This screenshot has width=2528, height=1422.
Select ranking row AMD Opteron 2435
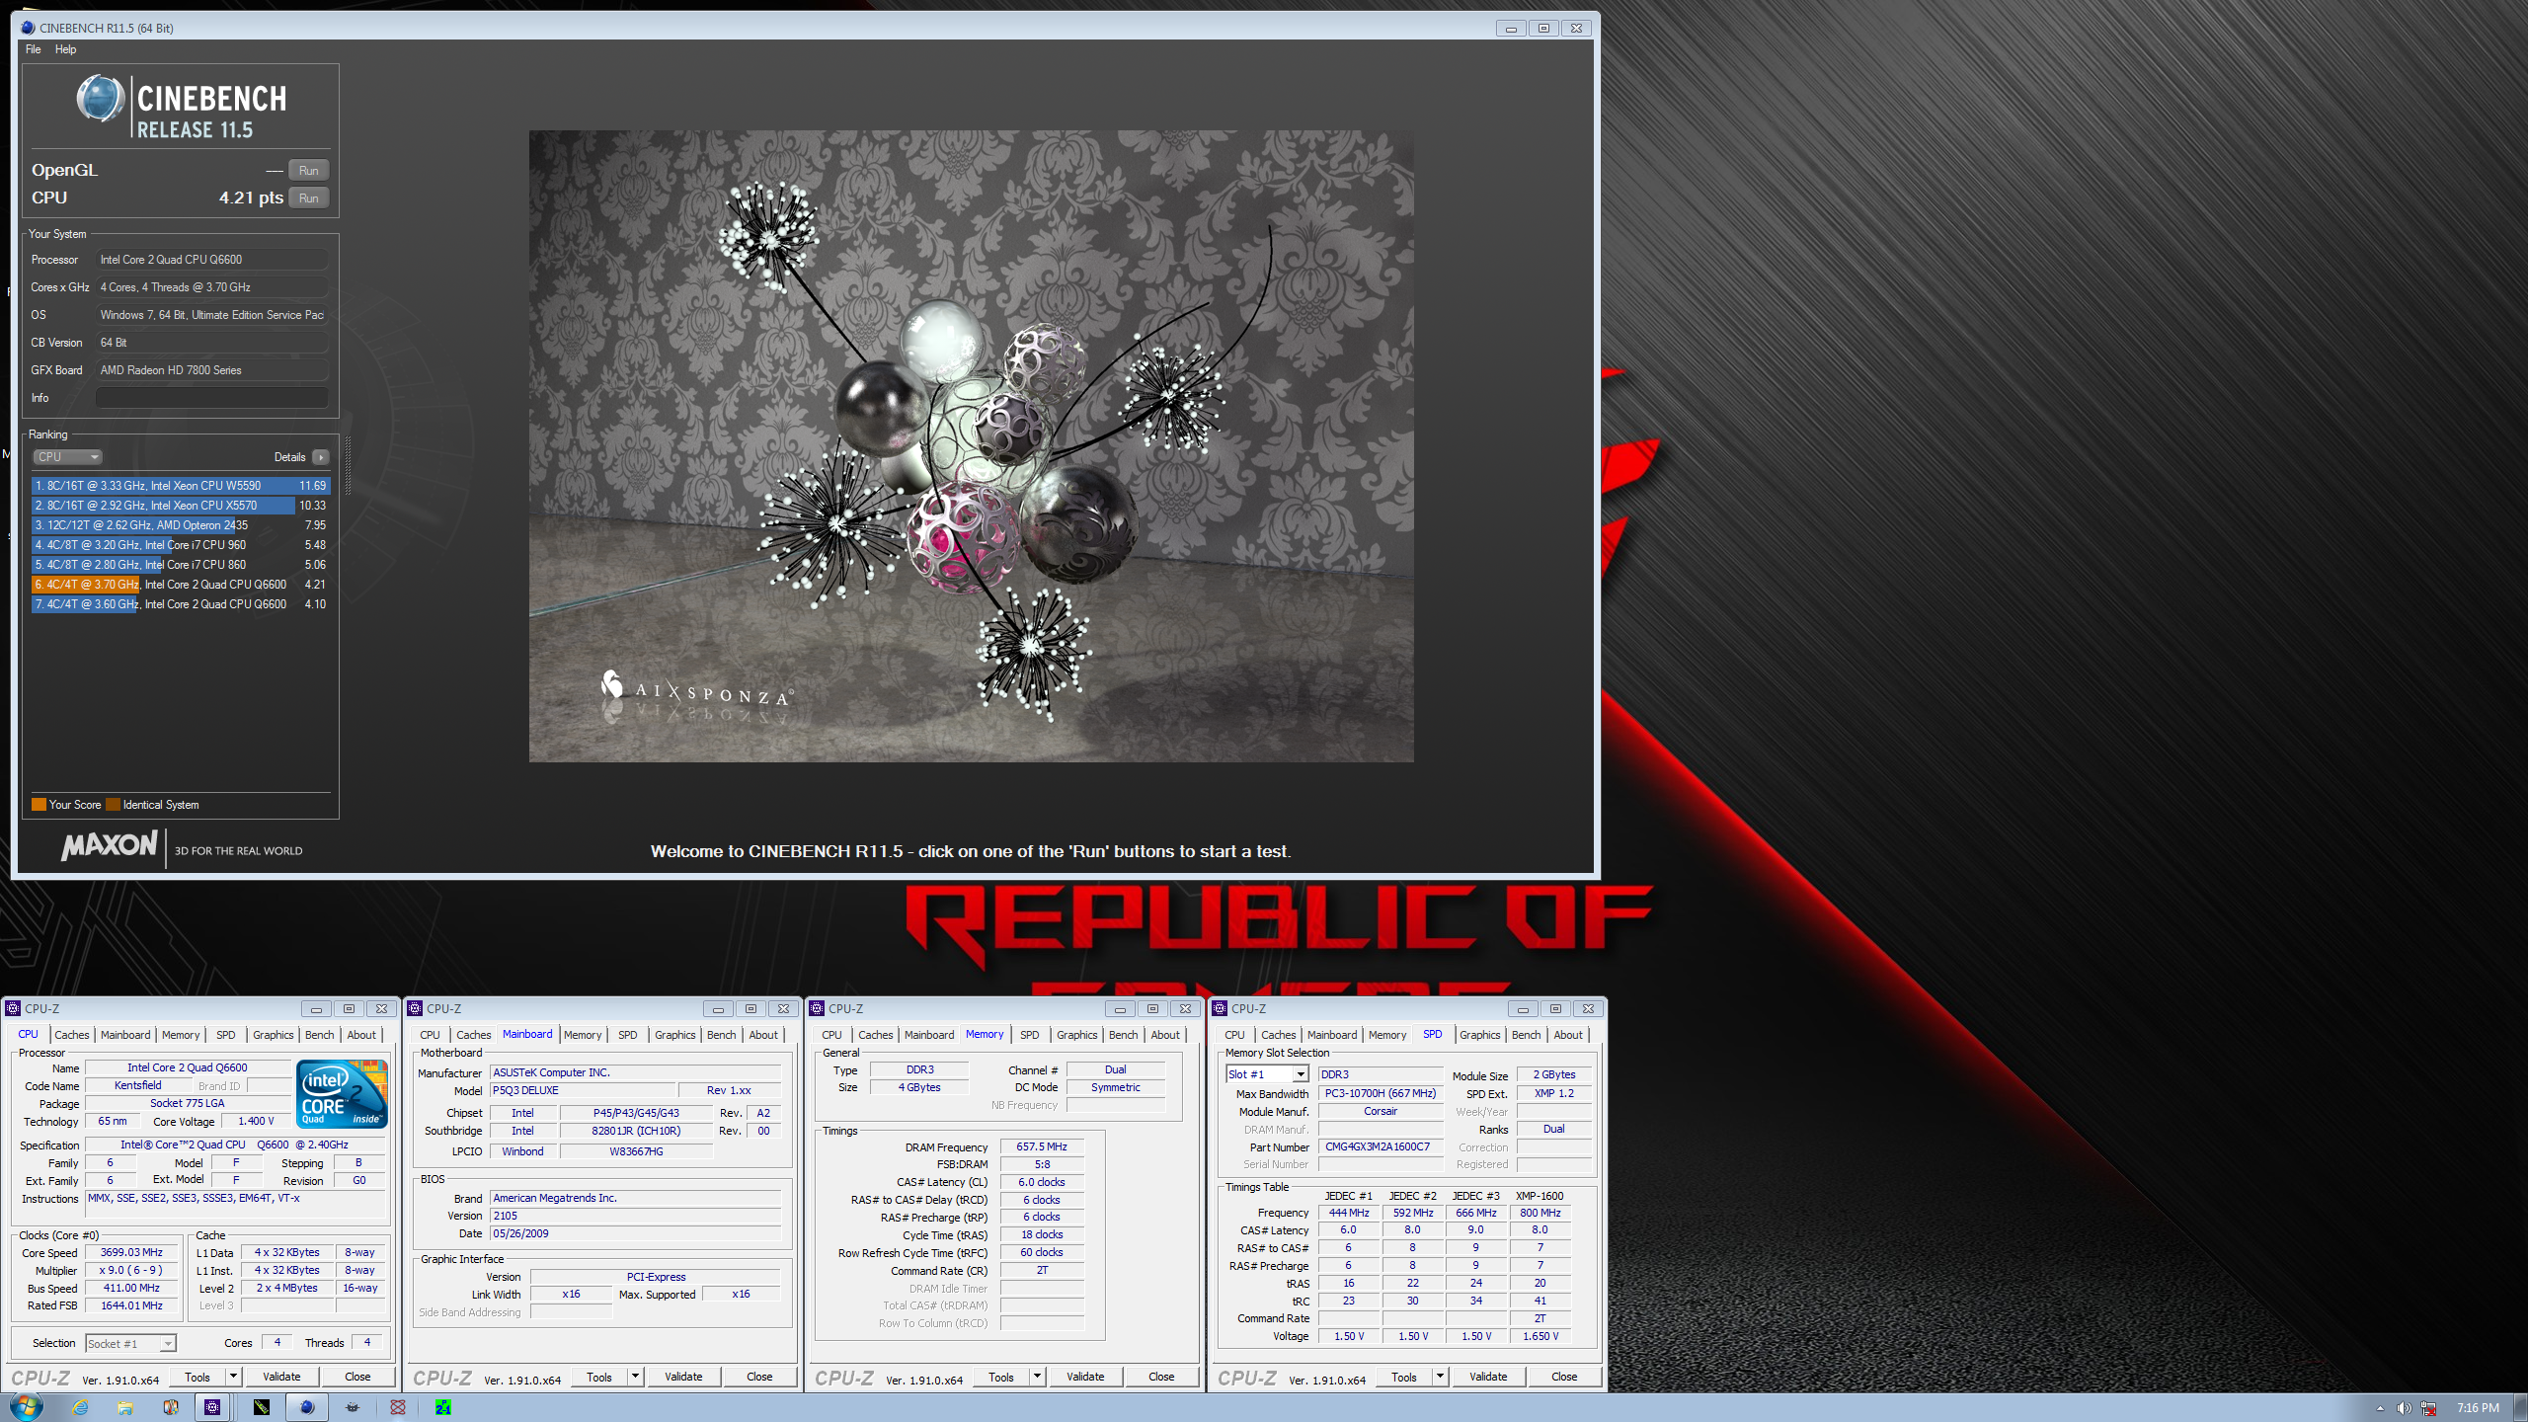pos(181,525)
